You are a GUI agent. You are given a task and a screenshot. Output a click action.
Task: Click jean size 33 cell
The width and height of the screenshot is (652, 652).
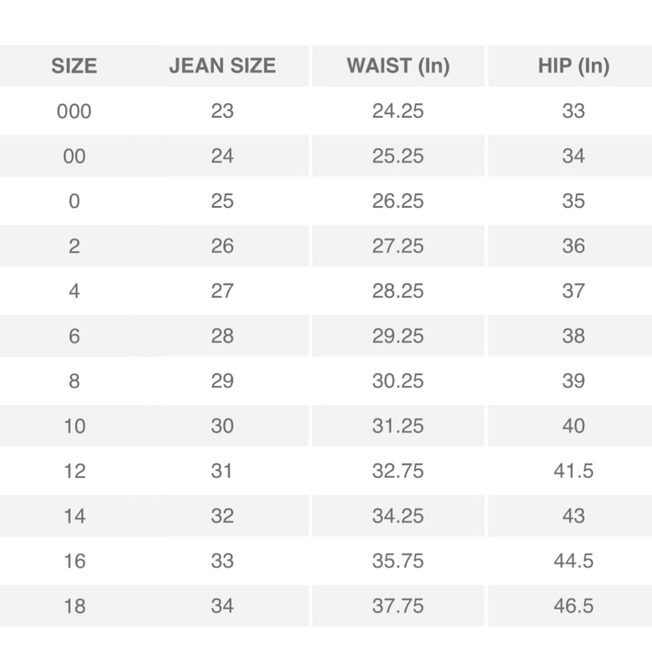pos(222,561)
